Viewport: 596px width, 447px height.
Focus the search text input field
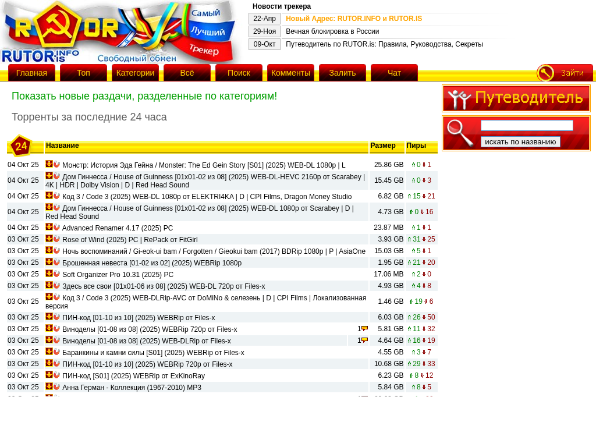pos(527,125)
